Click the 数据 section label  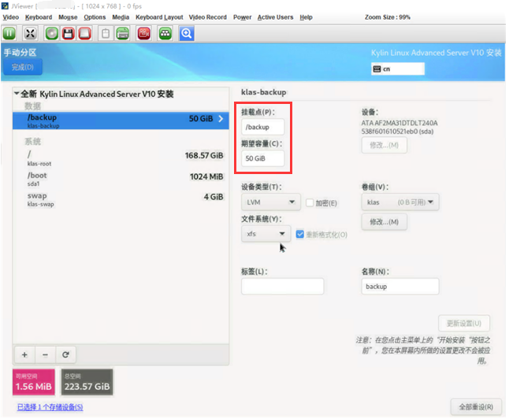tap(32, 106)
